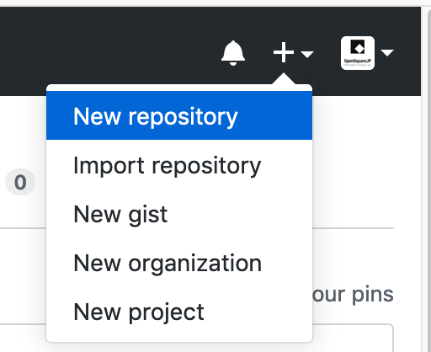Click the word 'gist' in the create menu
The image size is (431, 352).
148,216
